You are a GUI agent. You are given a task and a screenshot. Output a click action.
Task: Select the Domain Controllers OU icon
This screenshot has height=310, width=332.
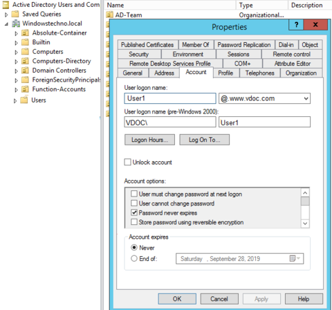tap(25, 71)
